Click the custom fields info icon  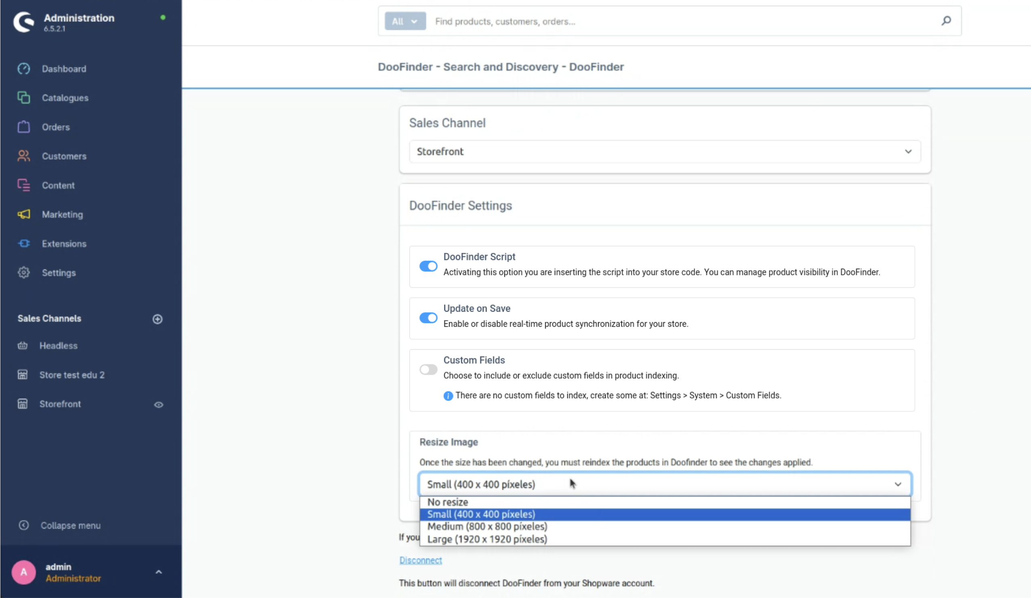click(448, 396)
